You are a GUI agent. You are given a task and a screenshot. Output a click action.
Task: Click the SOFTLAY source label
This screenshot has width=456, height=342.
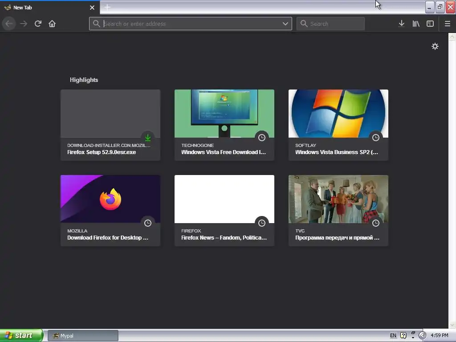tap(305, 145)
